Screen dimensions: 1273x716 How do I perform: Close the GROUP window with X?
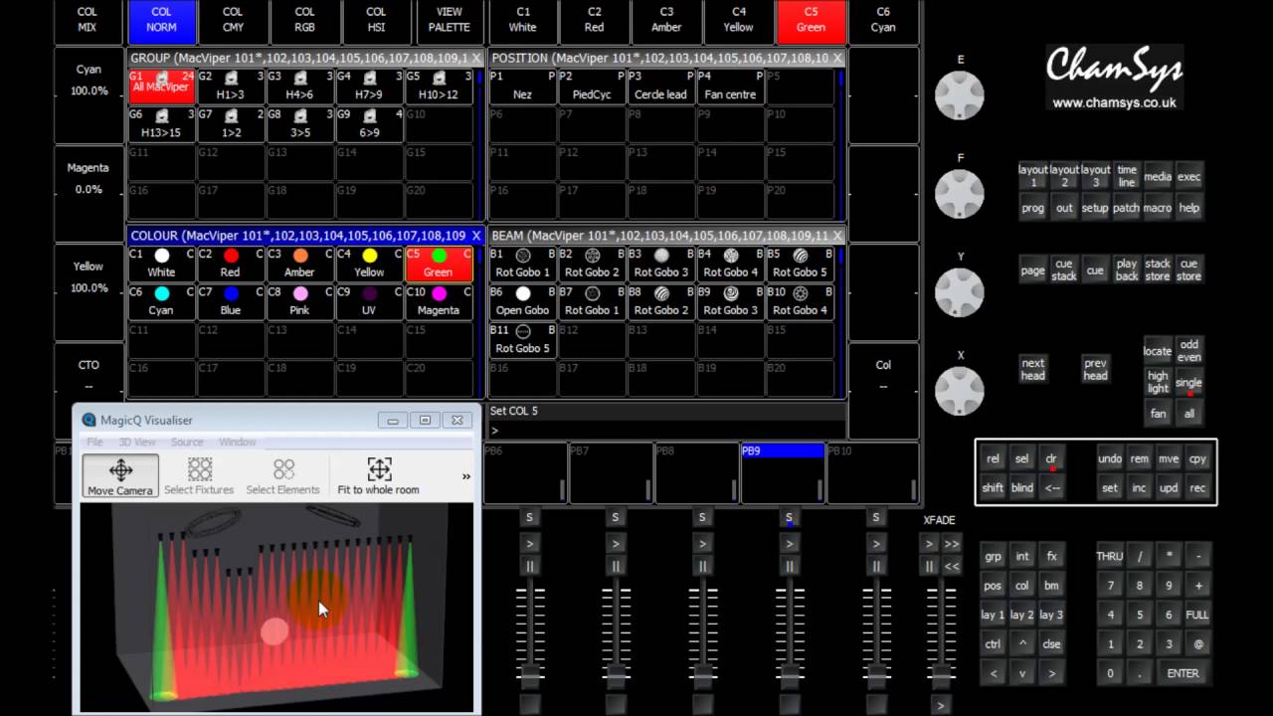(x=476, y=59)
